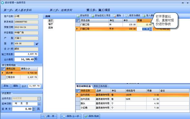Click the select-all corner of the project grid
This screenshot has width=190, height=119.
pyautogui.click(x=78, y=21)
